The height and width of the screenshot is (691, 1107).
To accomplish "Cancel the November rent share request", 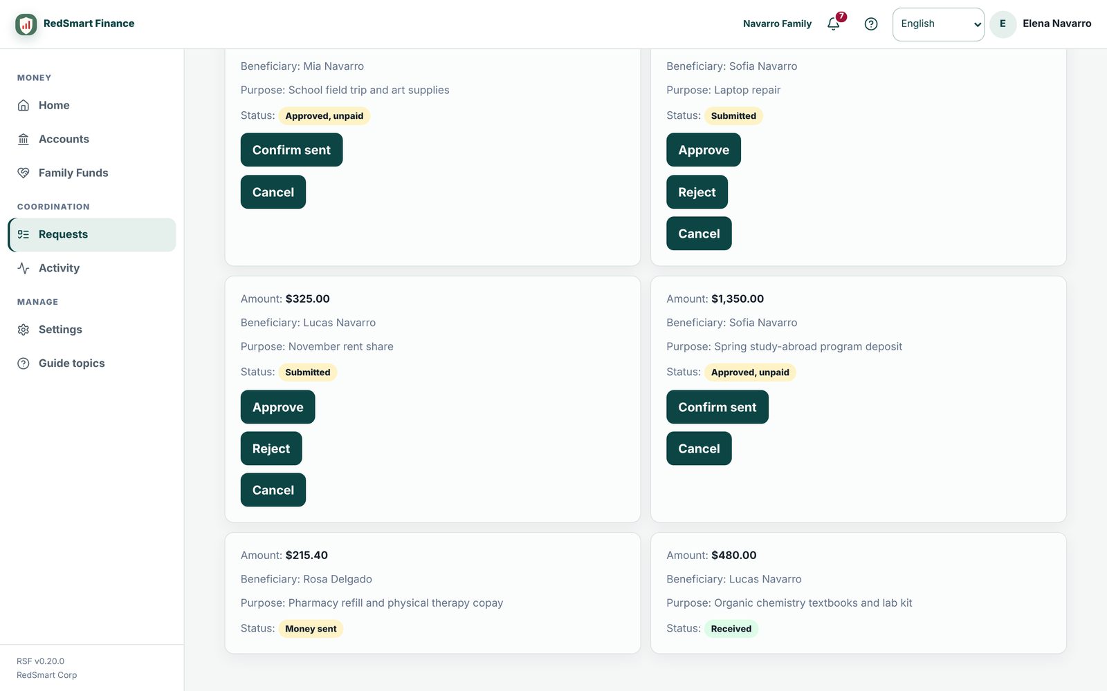I will tap(273, 490).
